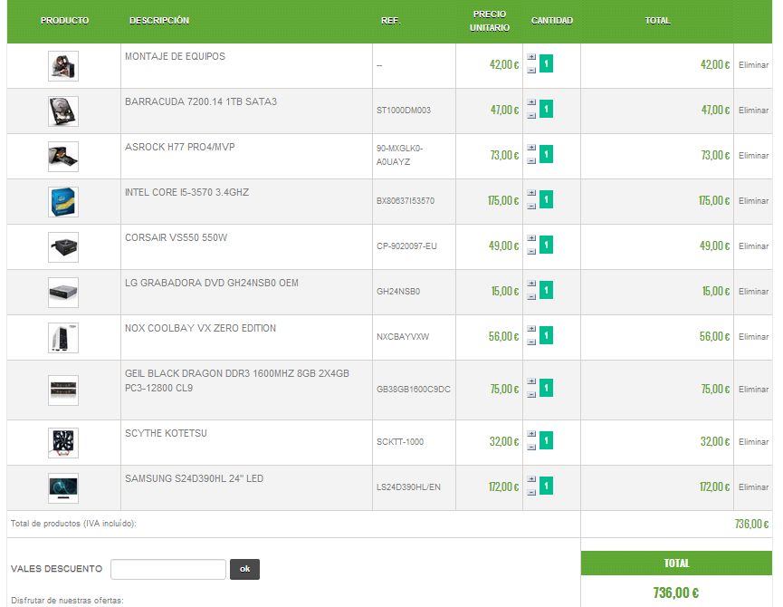Select reference text SCKTT-1000

tap(400, 442)
